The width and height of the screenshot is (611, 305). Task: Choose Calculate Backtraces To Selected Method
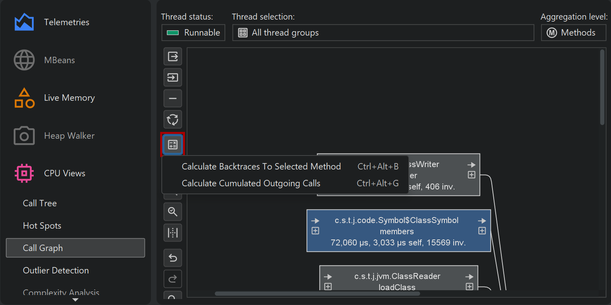pos(261,167)
